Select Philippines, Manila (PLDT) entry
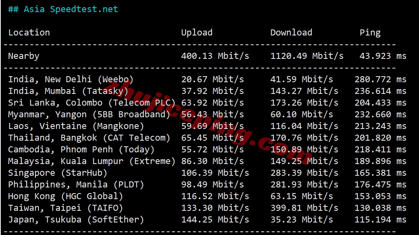Viewport: 419px width, 235px height. pos(207,185)
